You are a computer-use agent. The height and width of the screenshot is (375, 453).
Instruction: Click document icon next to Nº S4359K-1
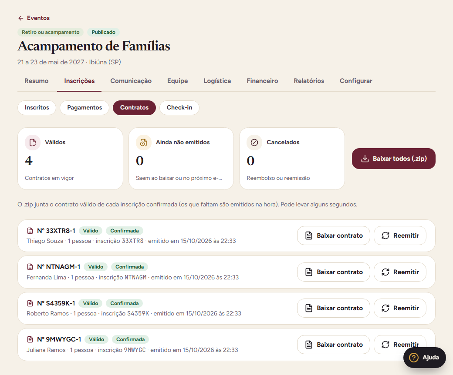[30, 303]
